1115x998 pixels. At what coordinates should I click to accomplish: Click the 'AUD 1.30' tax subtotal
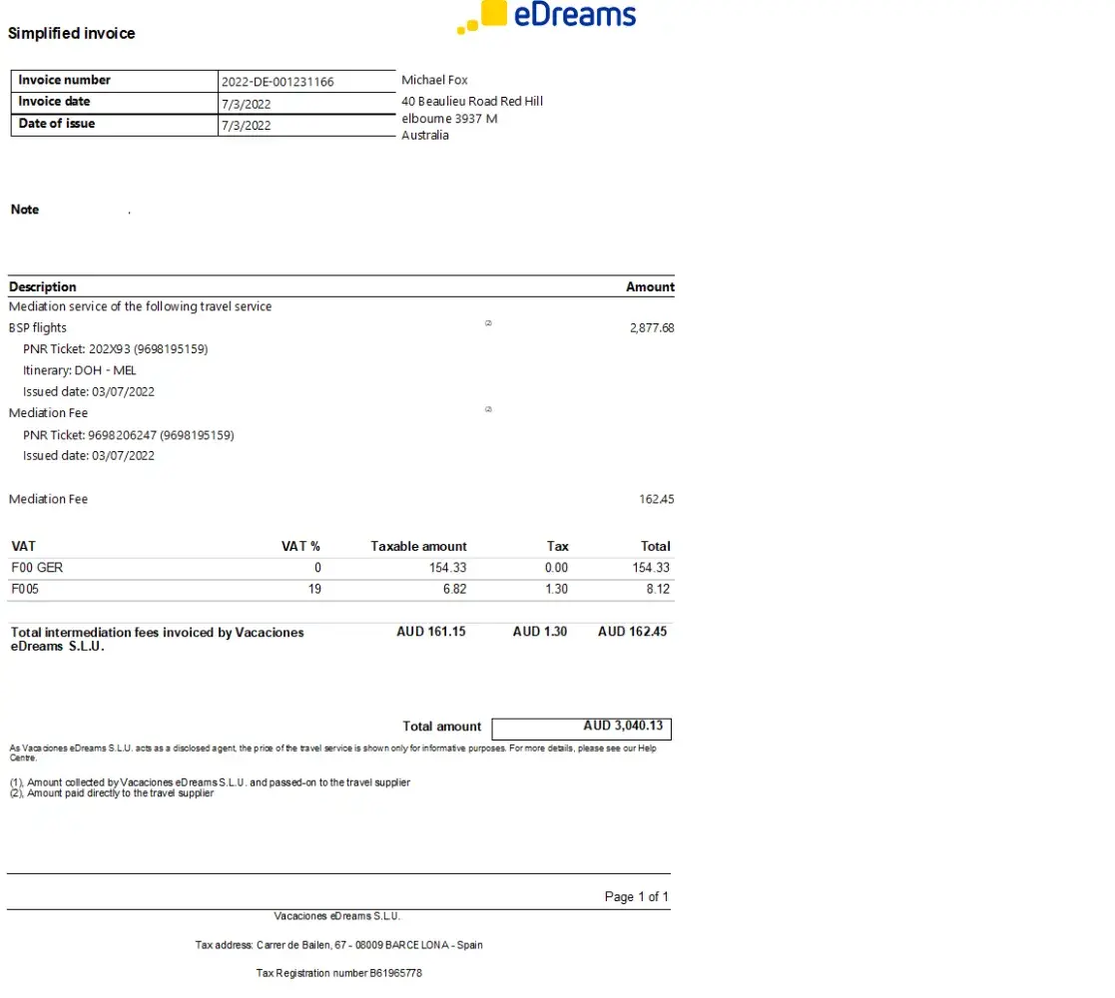(540, 631)
